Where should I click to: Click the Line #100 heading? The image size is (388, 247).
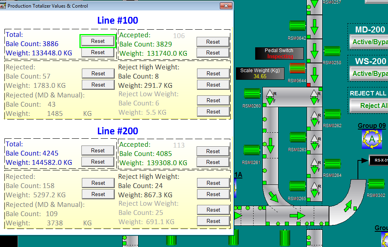click(118, 20)
